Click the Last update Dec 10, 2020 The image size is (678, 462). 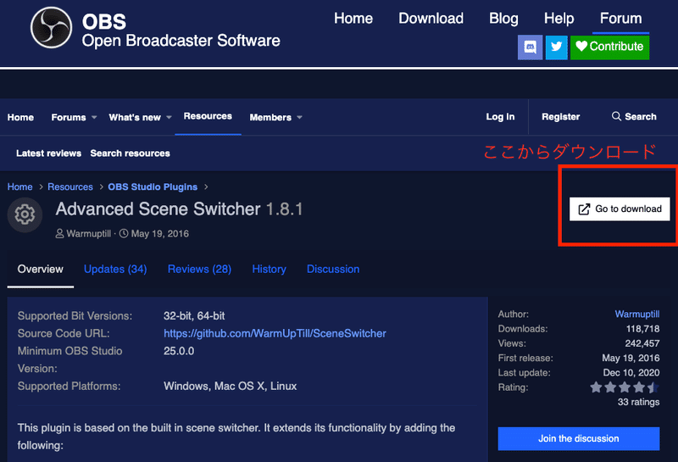tap(631, 372)
